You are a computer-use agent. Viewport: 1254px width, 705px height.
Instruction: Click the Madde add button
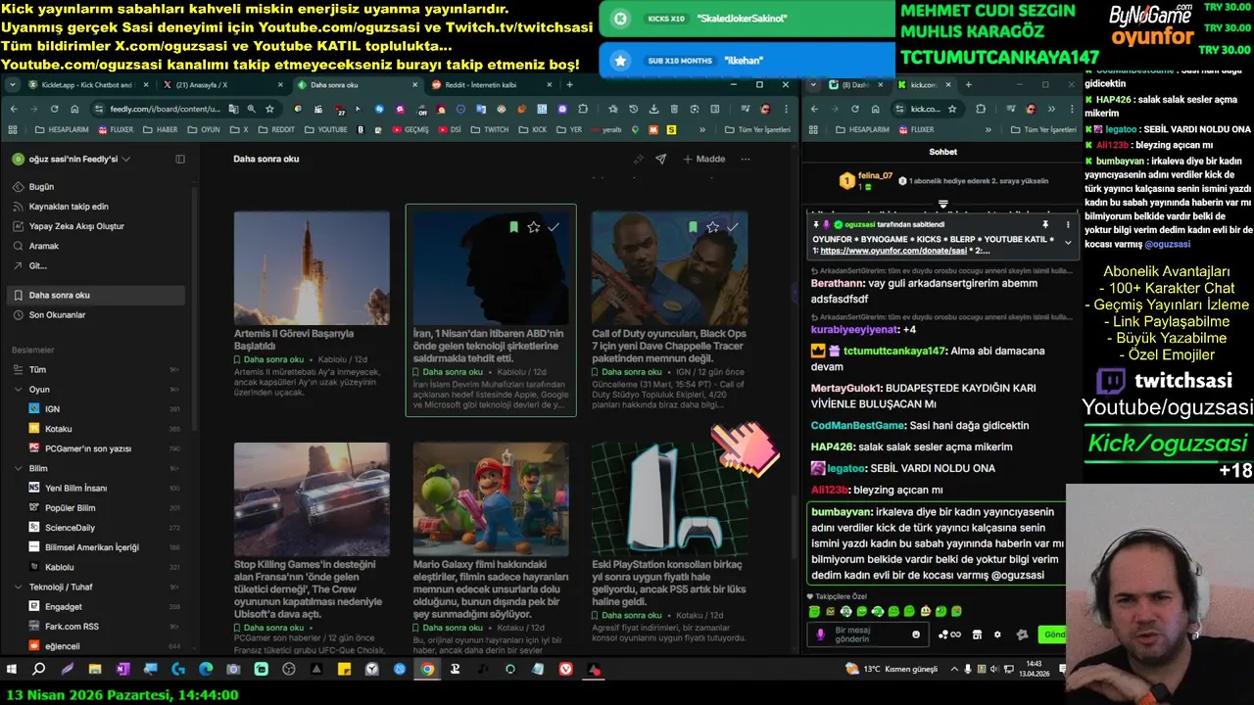pyautogui.click(x=704, y=159)
